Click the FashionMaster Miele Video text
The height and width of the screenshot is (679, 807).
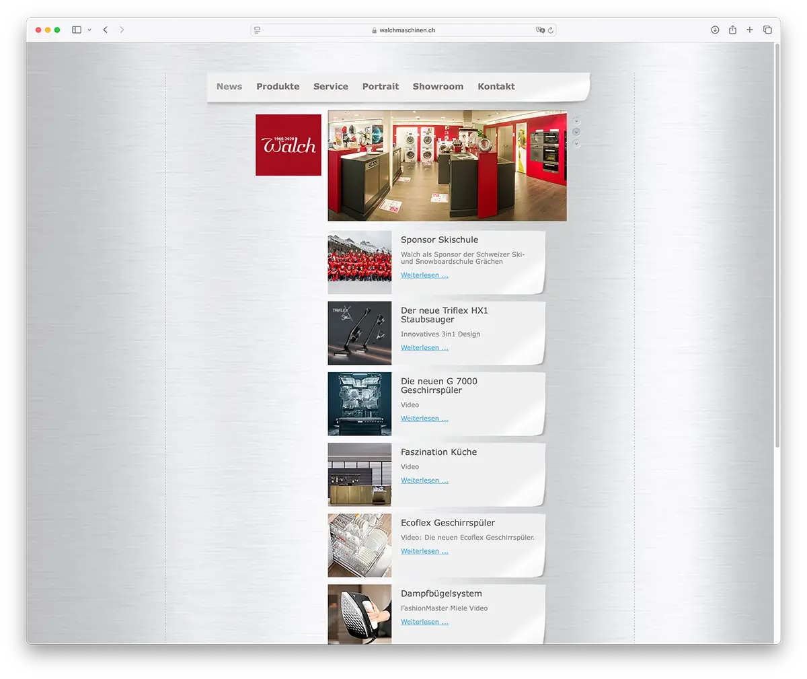(x=445, y=608)
